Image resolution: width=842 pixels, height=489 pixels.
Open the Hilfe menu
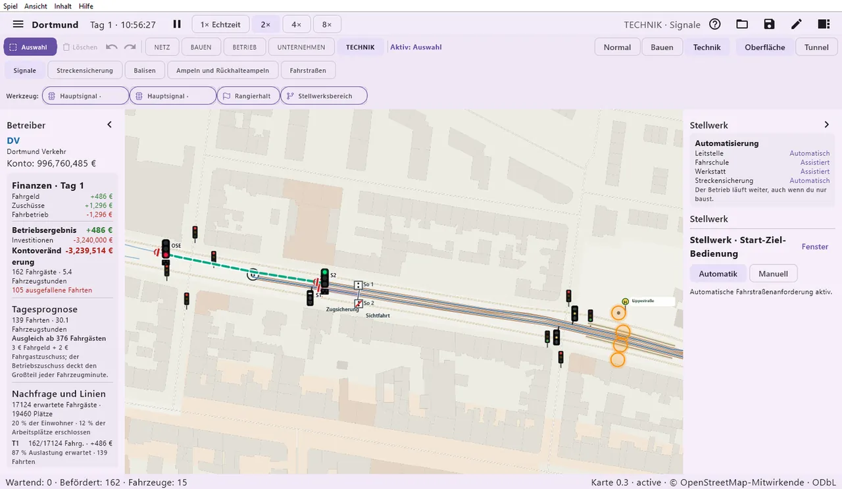[x=86, y=6]
